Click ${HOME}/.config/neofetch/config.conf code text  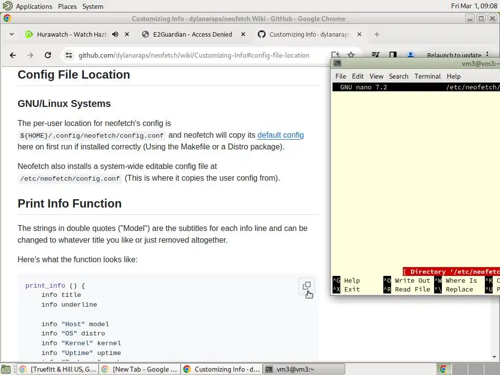pyautogui.click(x=92, y=136)
